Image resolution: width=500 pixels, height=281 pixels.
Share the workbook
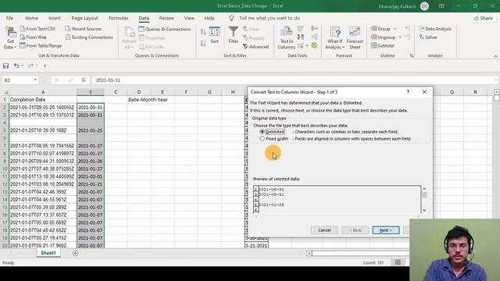tap(484, 18)
